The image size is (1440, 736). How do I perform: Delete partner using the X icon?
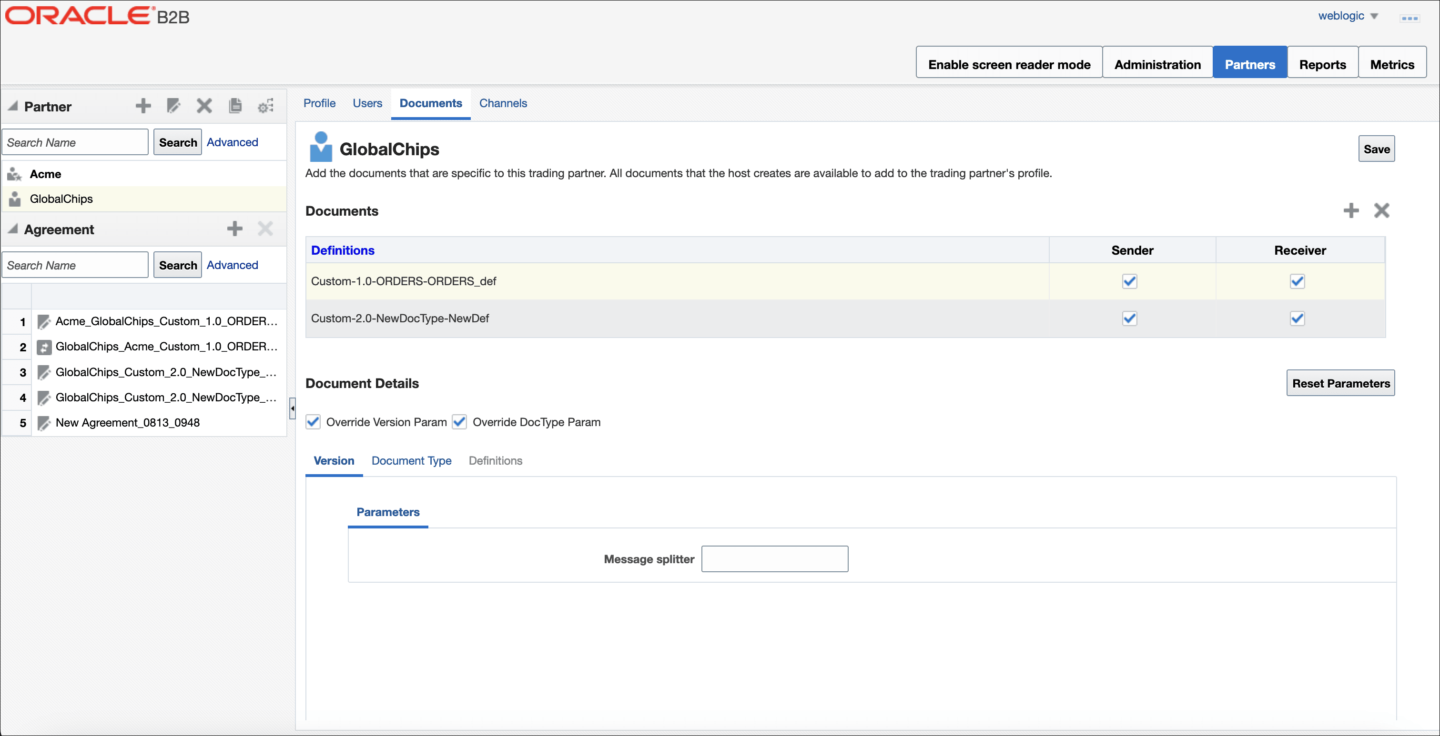coord(204,106)
